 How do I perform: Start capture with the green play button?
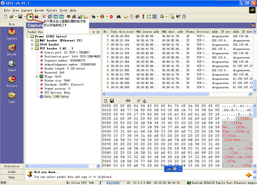click(30, 16)
